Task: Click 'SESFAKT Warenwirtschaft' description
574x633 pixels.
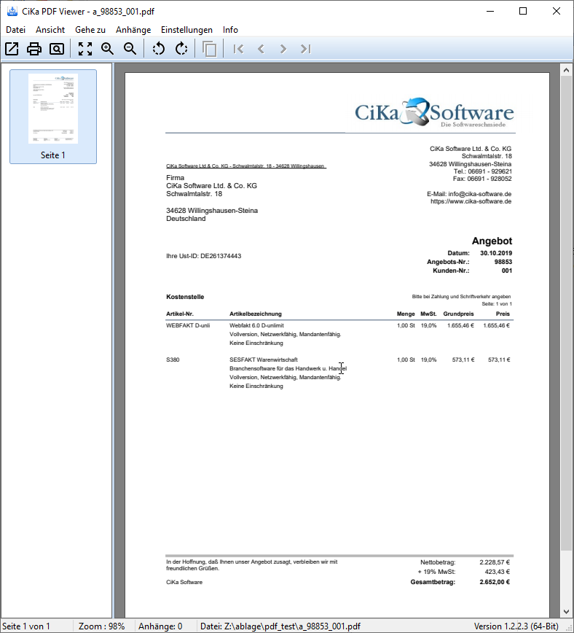Action: pyautogui.click(x=264, y=360)
